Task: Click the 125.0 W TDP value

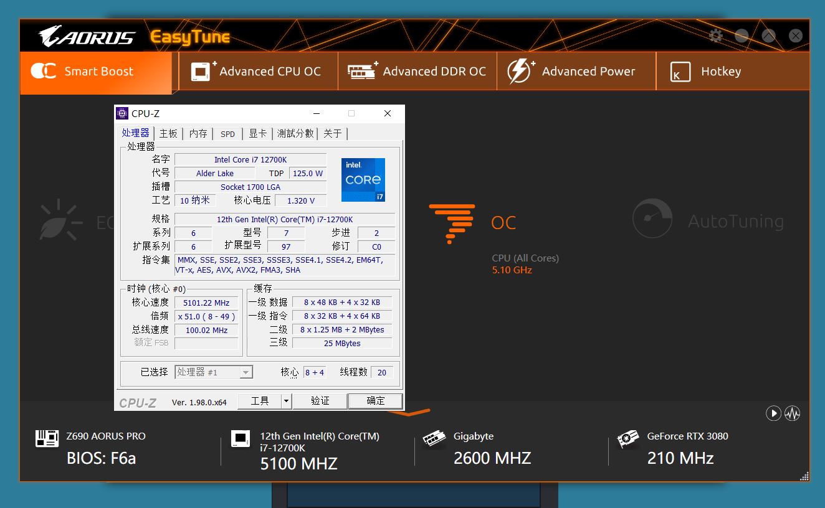Action: pyautogui.click(x=308, y=173)
